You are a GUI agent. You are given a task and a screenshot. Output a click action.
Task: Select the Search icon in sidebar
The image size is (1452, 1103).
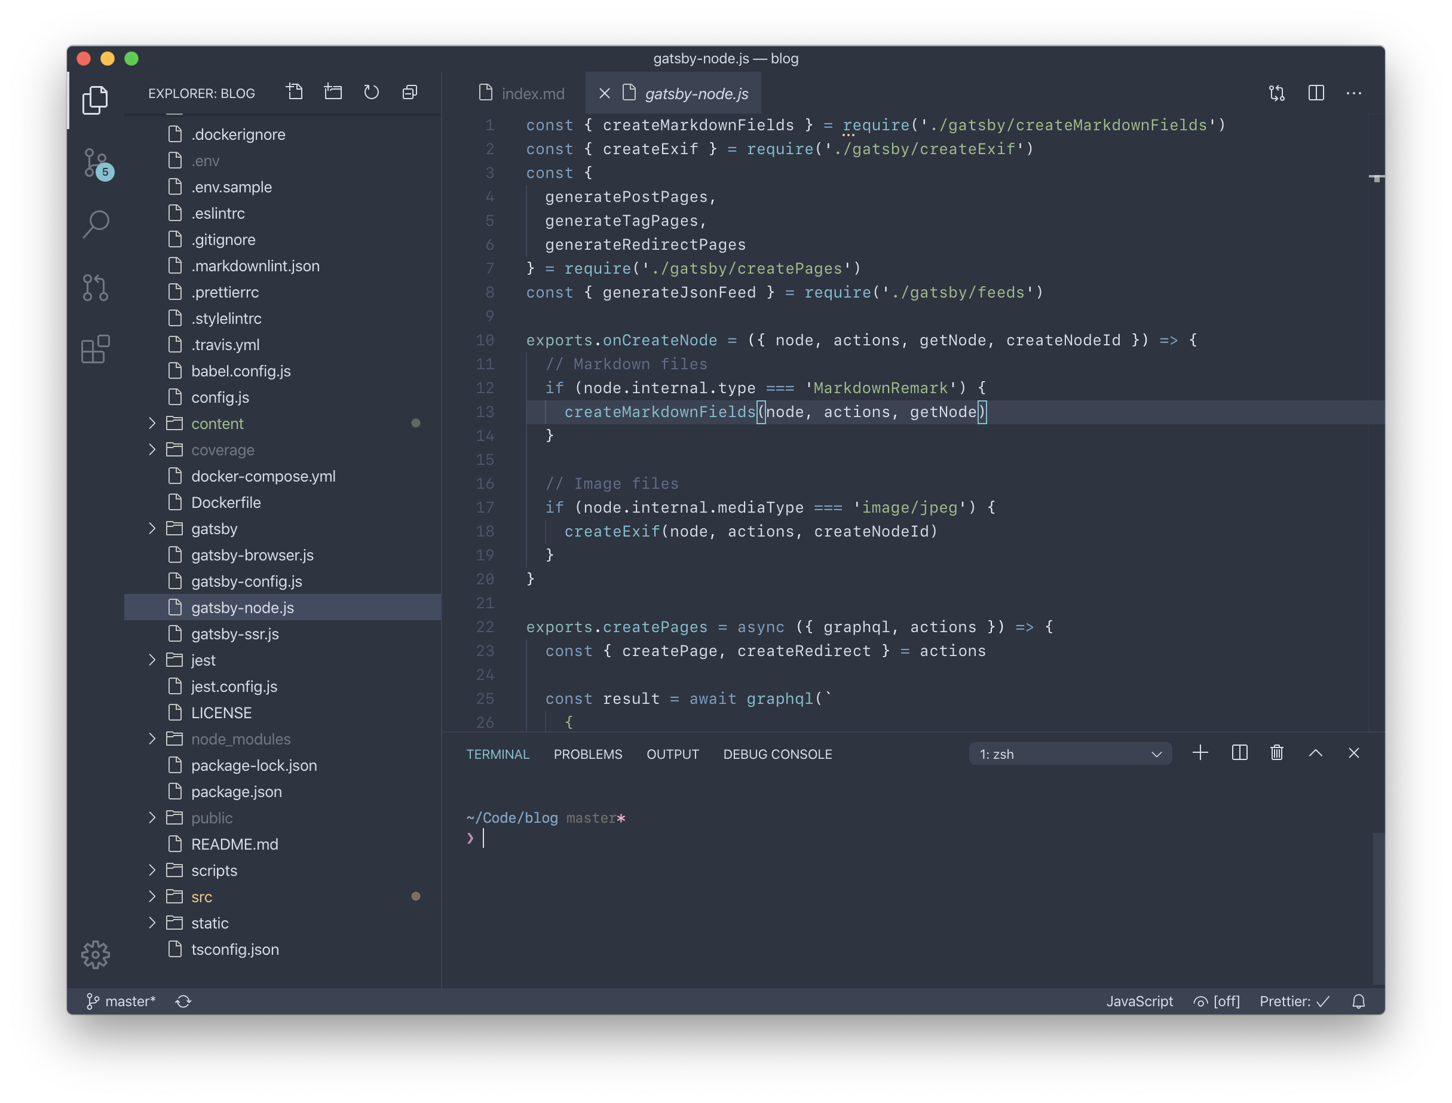(x=97, y=223)
